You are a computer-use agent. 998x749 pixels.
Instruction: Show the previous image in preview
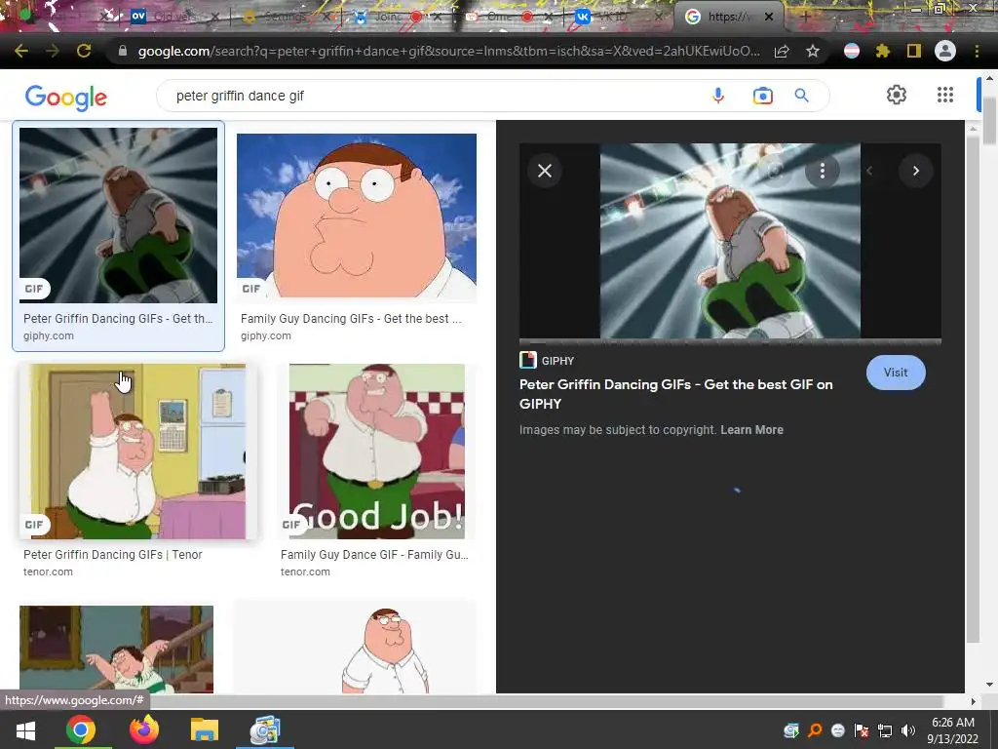pos(869,171)
